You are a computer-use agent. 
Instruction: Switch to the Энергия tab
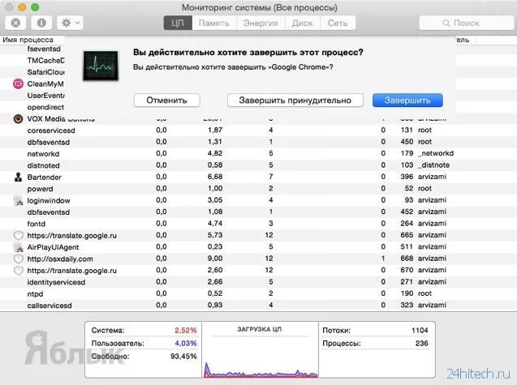261,23
